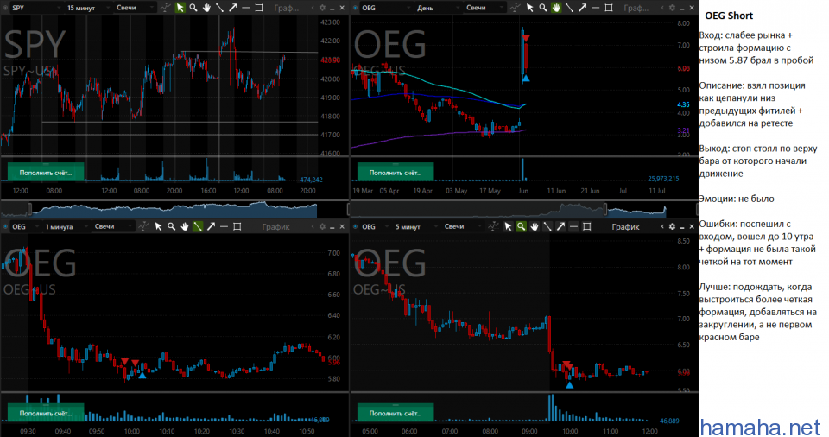Open the SPY ticker dropdown

(35, 8)
